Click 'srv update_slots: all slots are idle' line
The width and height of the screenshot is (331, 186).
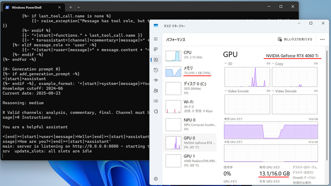click(x=47, y=151)
